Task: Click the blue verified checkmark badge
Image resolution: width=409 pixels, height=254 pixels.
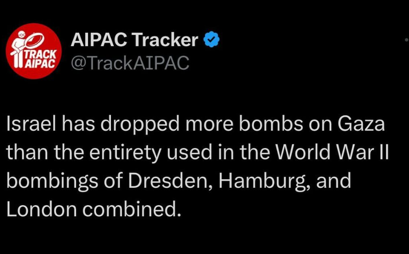Action: tap(212, 40)
